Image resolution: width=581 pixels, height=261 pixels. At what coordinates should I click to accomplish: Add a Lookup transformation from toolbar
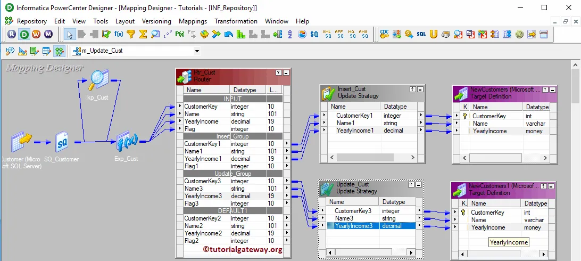click(155, 35)
